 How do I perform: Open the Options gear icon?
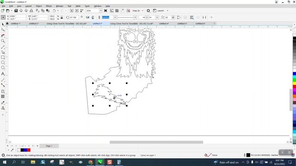(x=148, y=11)
